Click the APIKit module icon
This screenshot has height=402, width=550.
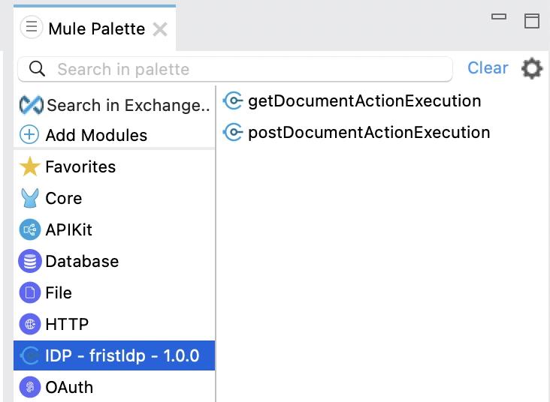click(x=29, y=229)
